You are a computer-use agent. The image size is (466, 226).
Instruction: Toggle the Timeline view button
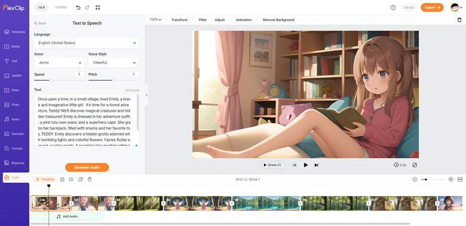(45, 179)
